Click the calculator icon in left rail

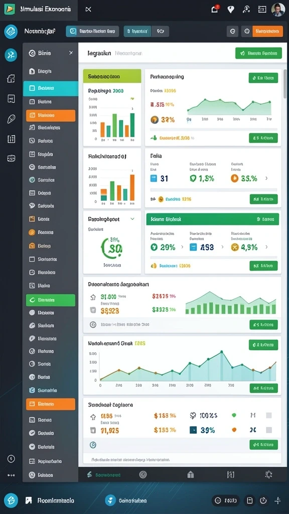(x=11, y=139)
